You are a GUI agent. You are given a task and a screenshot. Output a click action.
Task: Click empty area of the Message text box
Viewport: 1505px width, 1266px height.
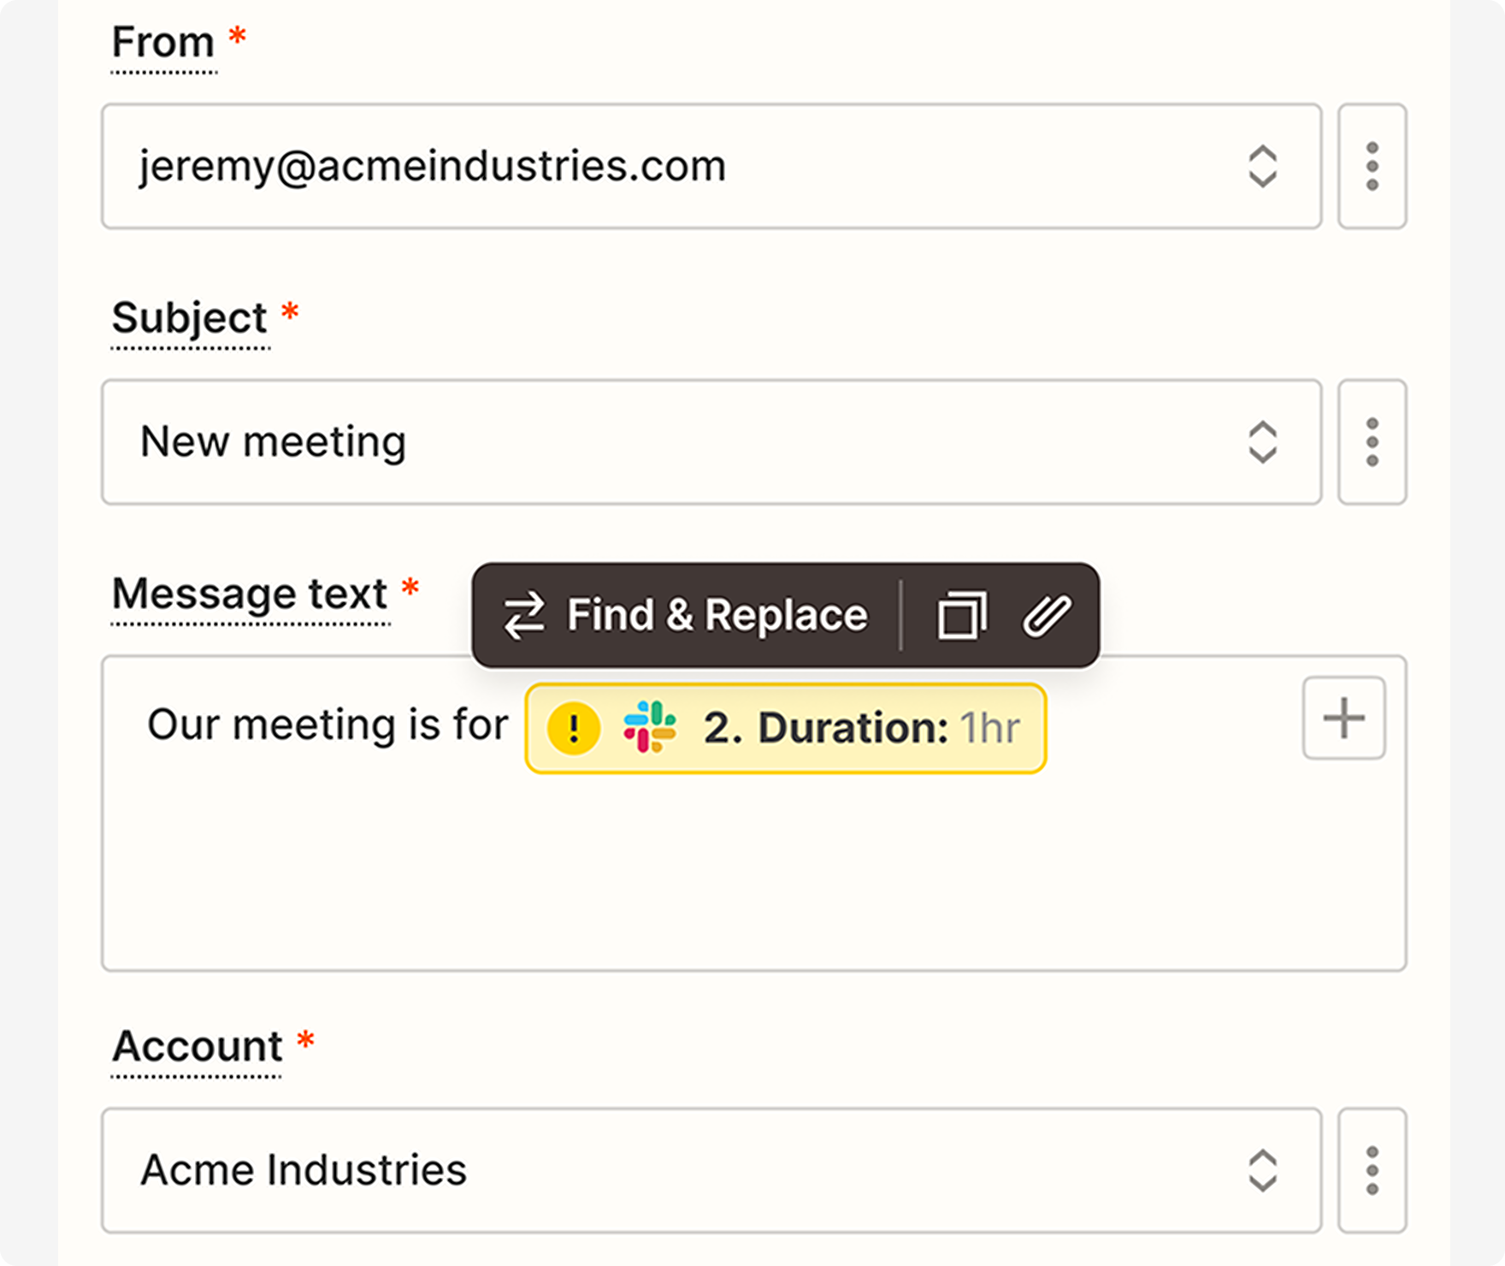tap(752, 881)
